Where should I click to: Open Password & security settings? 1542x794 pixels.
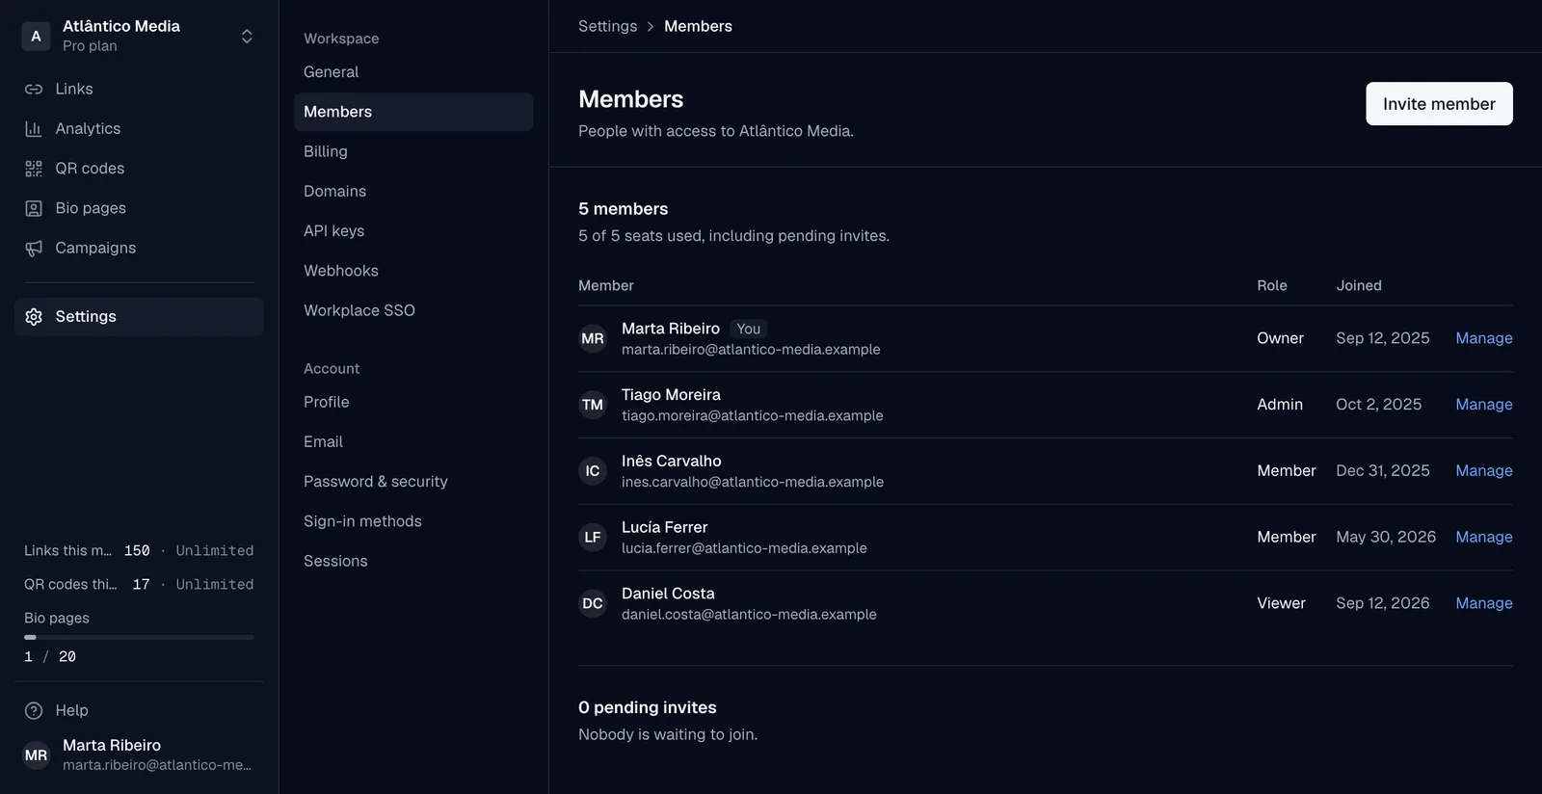[x=413, y=482]
